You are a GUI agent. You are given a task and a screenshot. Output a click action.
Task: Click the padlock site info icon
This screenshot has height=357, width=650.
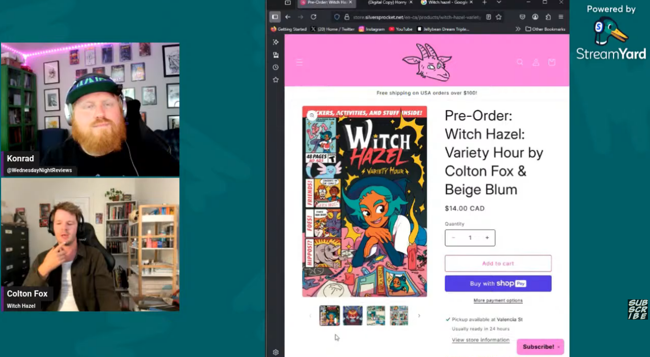[347, 17]
